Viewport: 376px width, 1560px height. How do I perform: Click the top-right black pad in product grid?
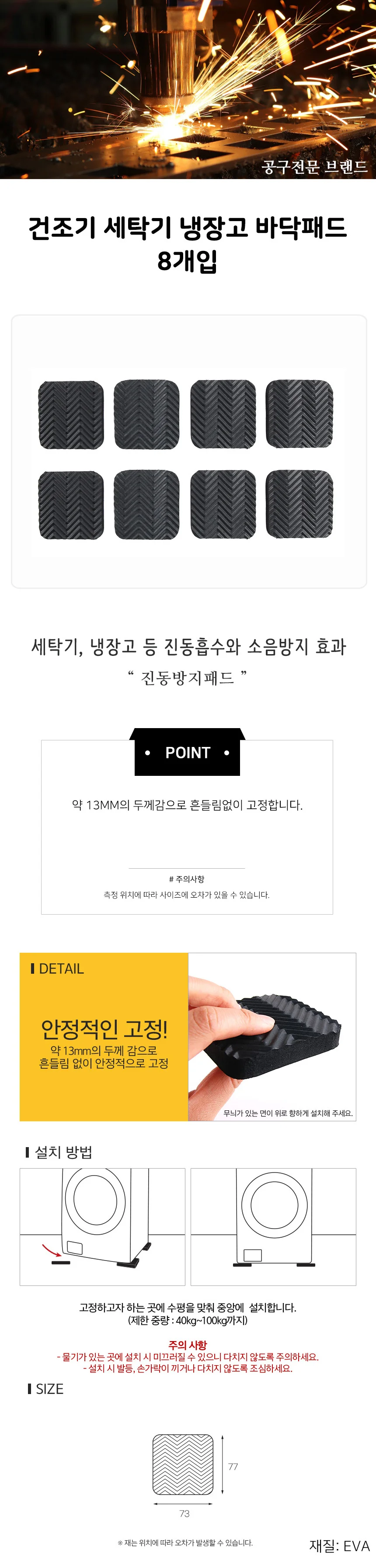coord(299,414)
